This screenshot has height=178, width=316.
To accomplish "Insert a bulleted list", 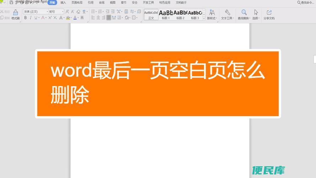I will coord(93,11).
